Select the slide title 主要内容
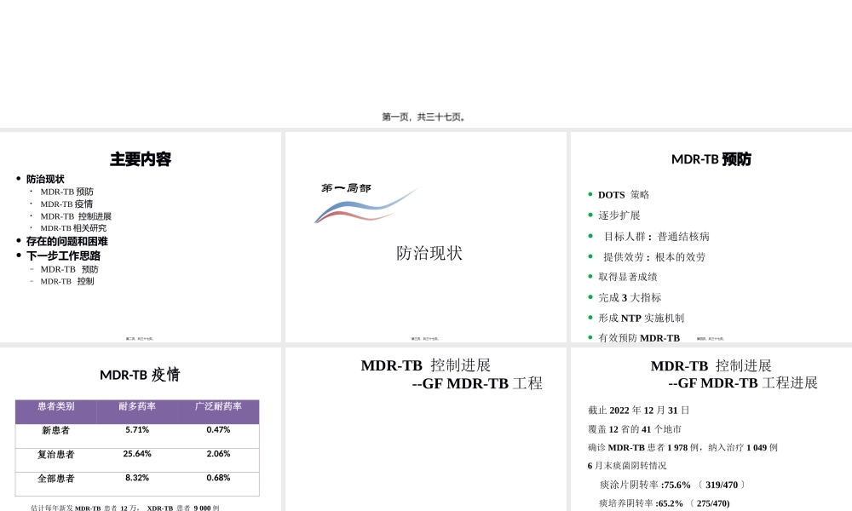 (x=140, y=159)
